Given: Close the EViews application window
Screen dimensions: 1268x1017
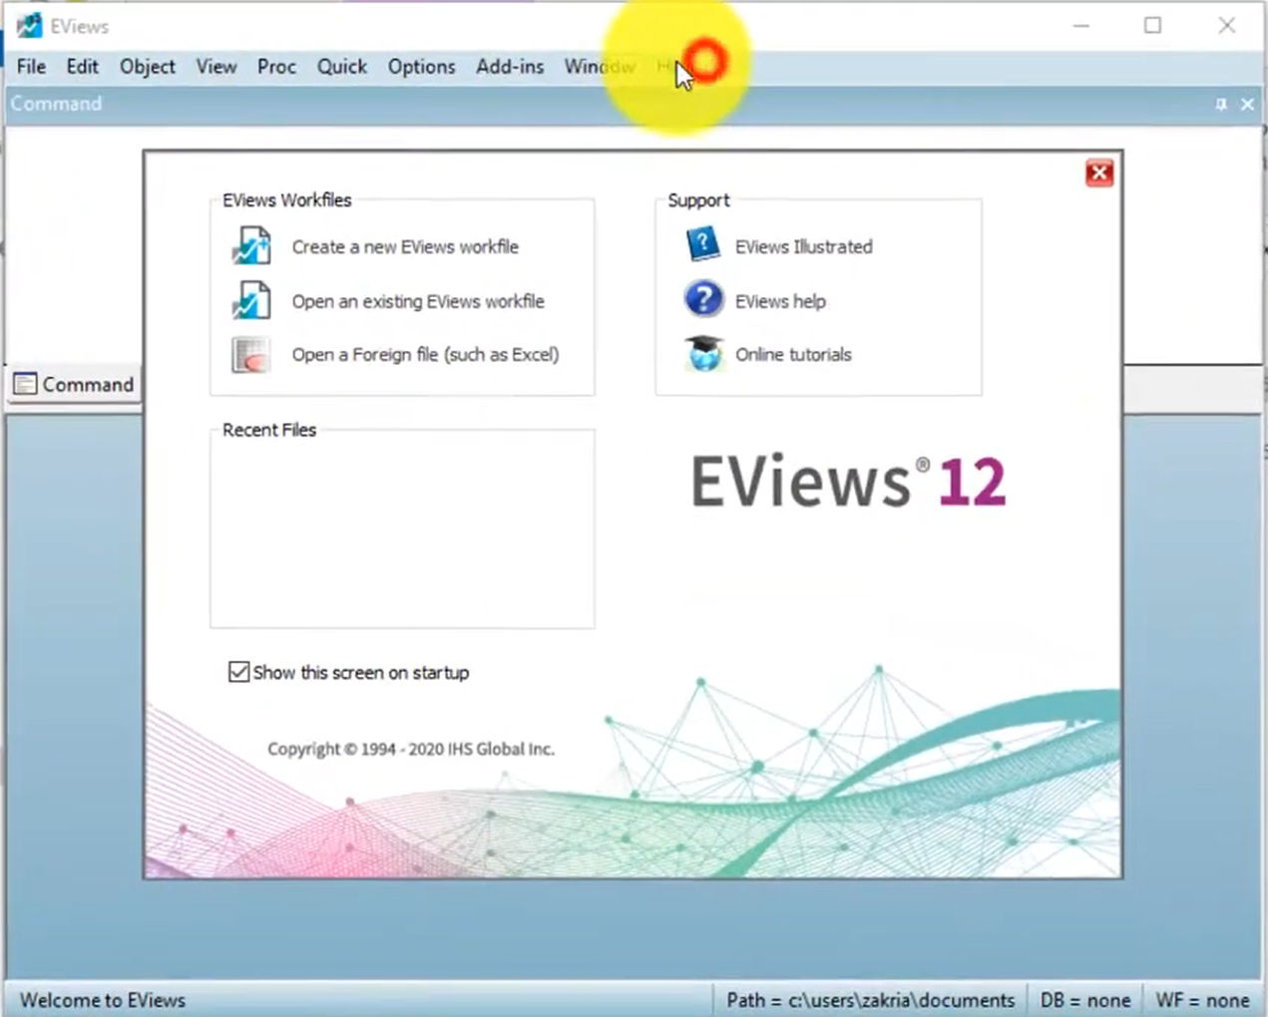Looking at the screenshot, I should coord(1227,26).
